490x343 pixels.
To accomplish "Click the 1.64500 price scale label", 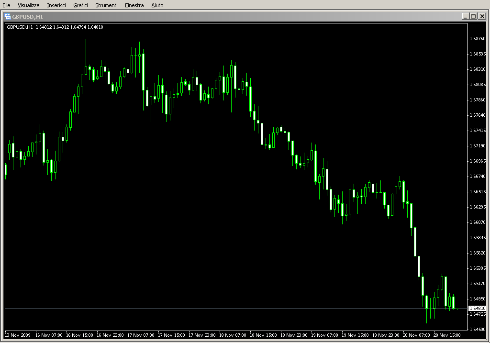I will [x=478, y=330].
